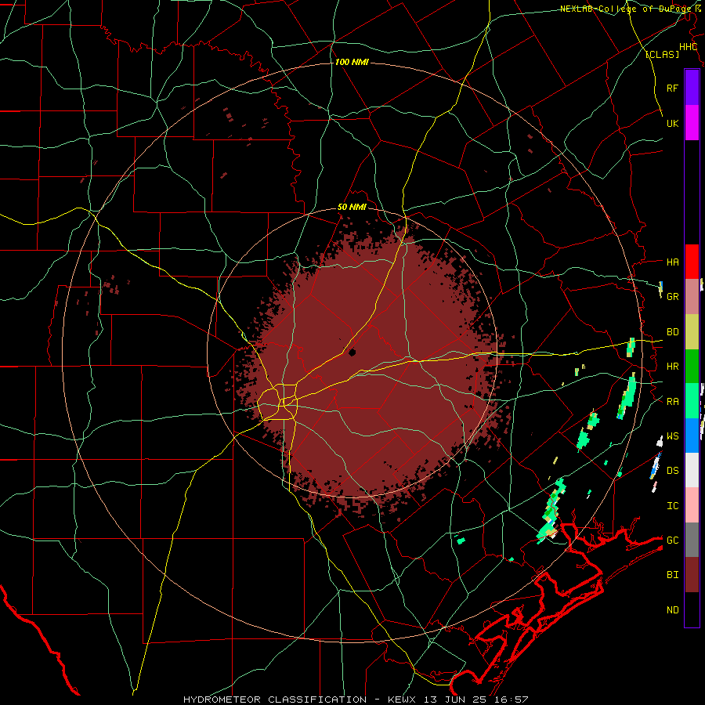Click the '16:57' timestamp
Screen dimensions: 705x705
(x=513, y=700)
